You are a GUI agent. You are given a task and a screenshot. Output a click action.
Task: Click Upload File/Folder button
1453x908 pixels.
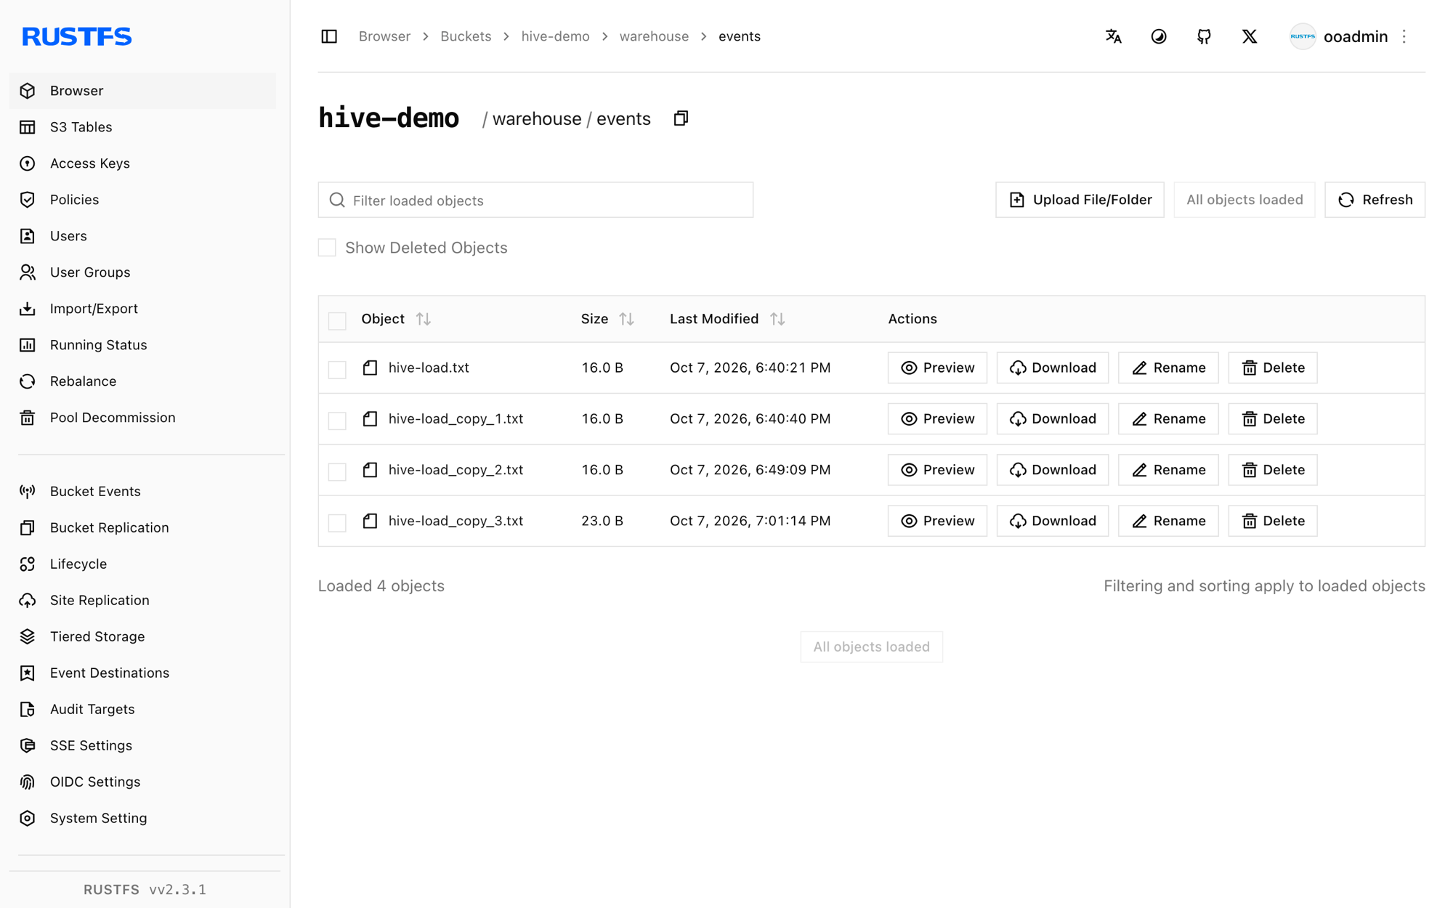(x=1080, y=200)
